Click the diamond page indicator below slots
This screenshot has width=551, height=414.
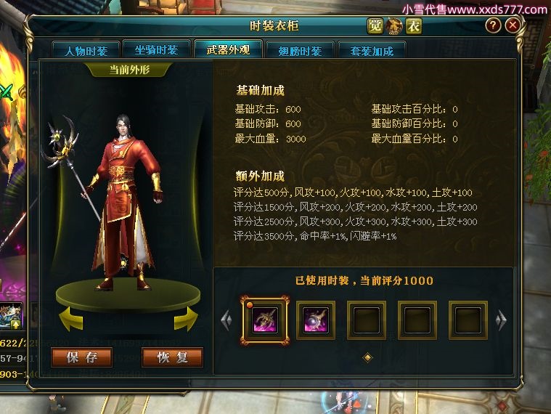(x=367, y=358)
